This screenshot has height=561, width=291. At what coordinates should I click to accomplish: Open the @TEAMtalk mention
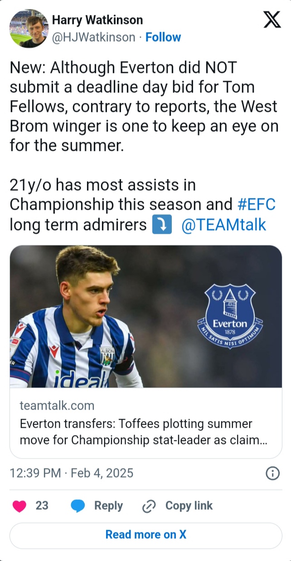[223, 225]
